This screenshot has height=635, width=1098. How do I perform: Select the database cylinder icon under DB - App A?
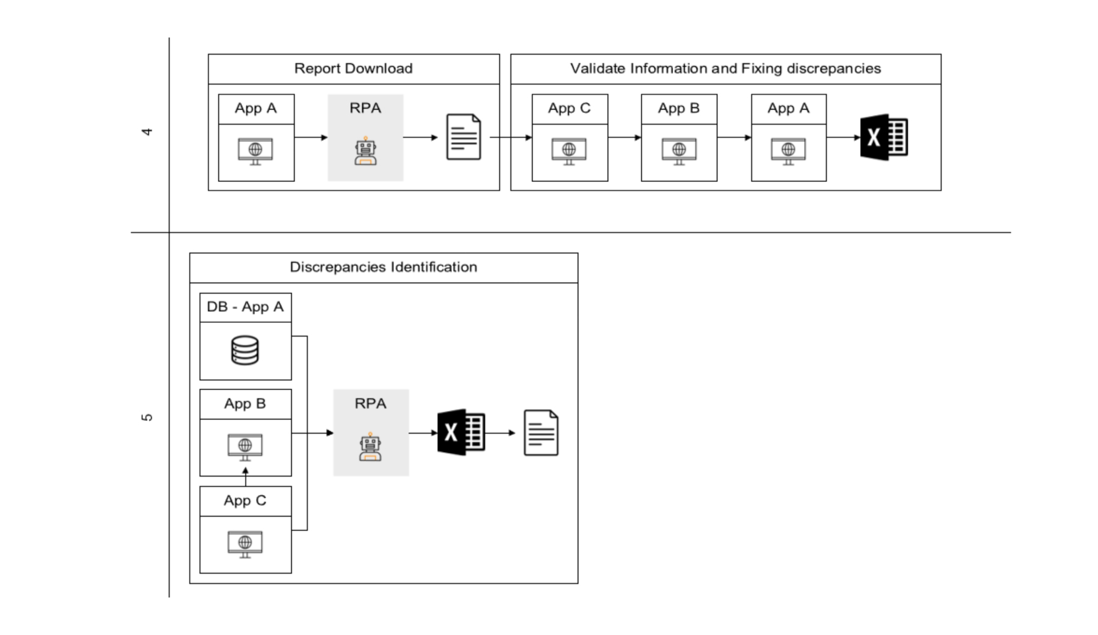point(245,351)
